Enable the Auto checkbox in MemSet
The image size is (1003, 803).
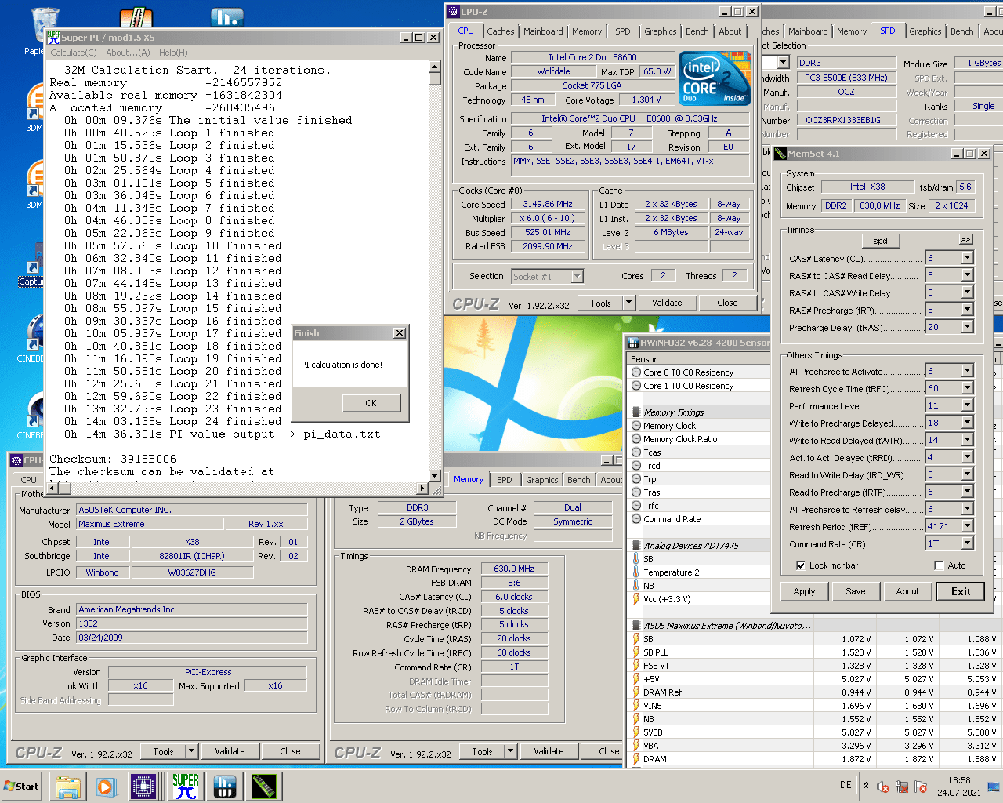(x=939, y=565)
